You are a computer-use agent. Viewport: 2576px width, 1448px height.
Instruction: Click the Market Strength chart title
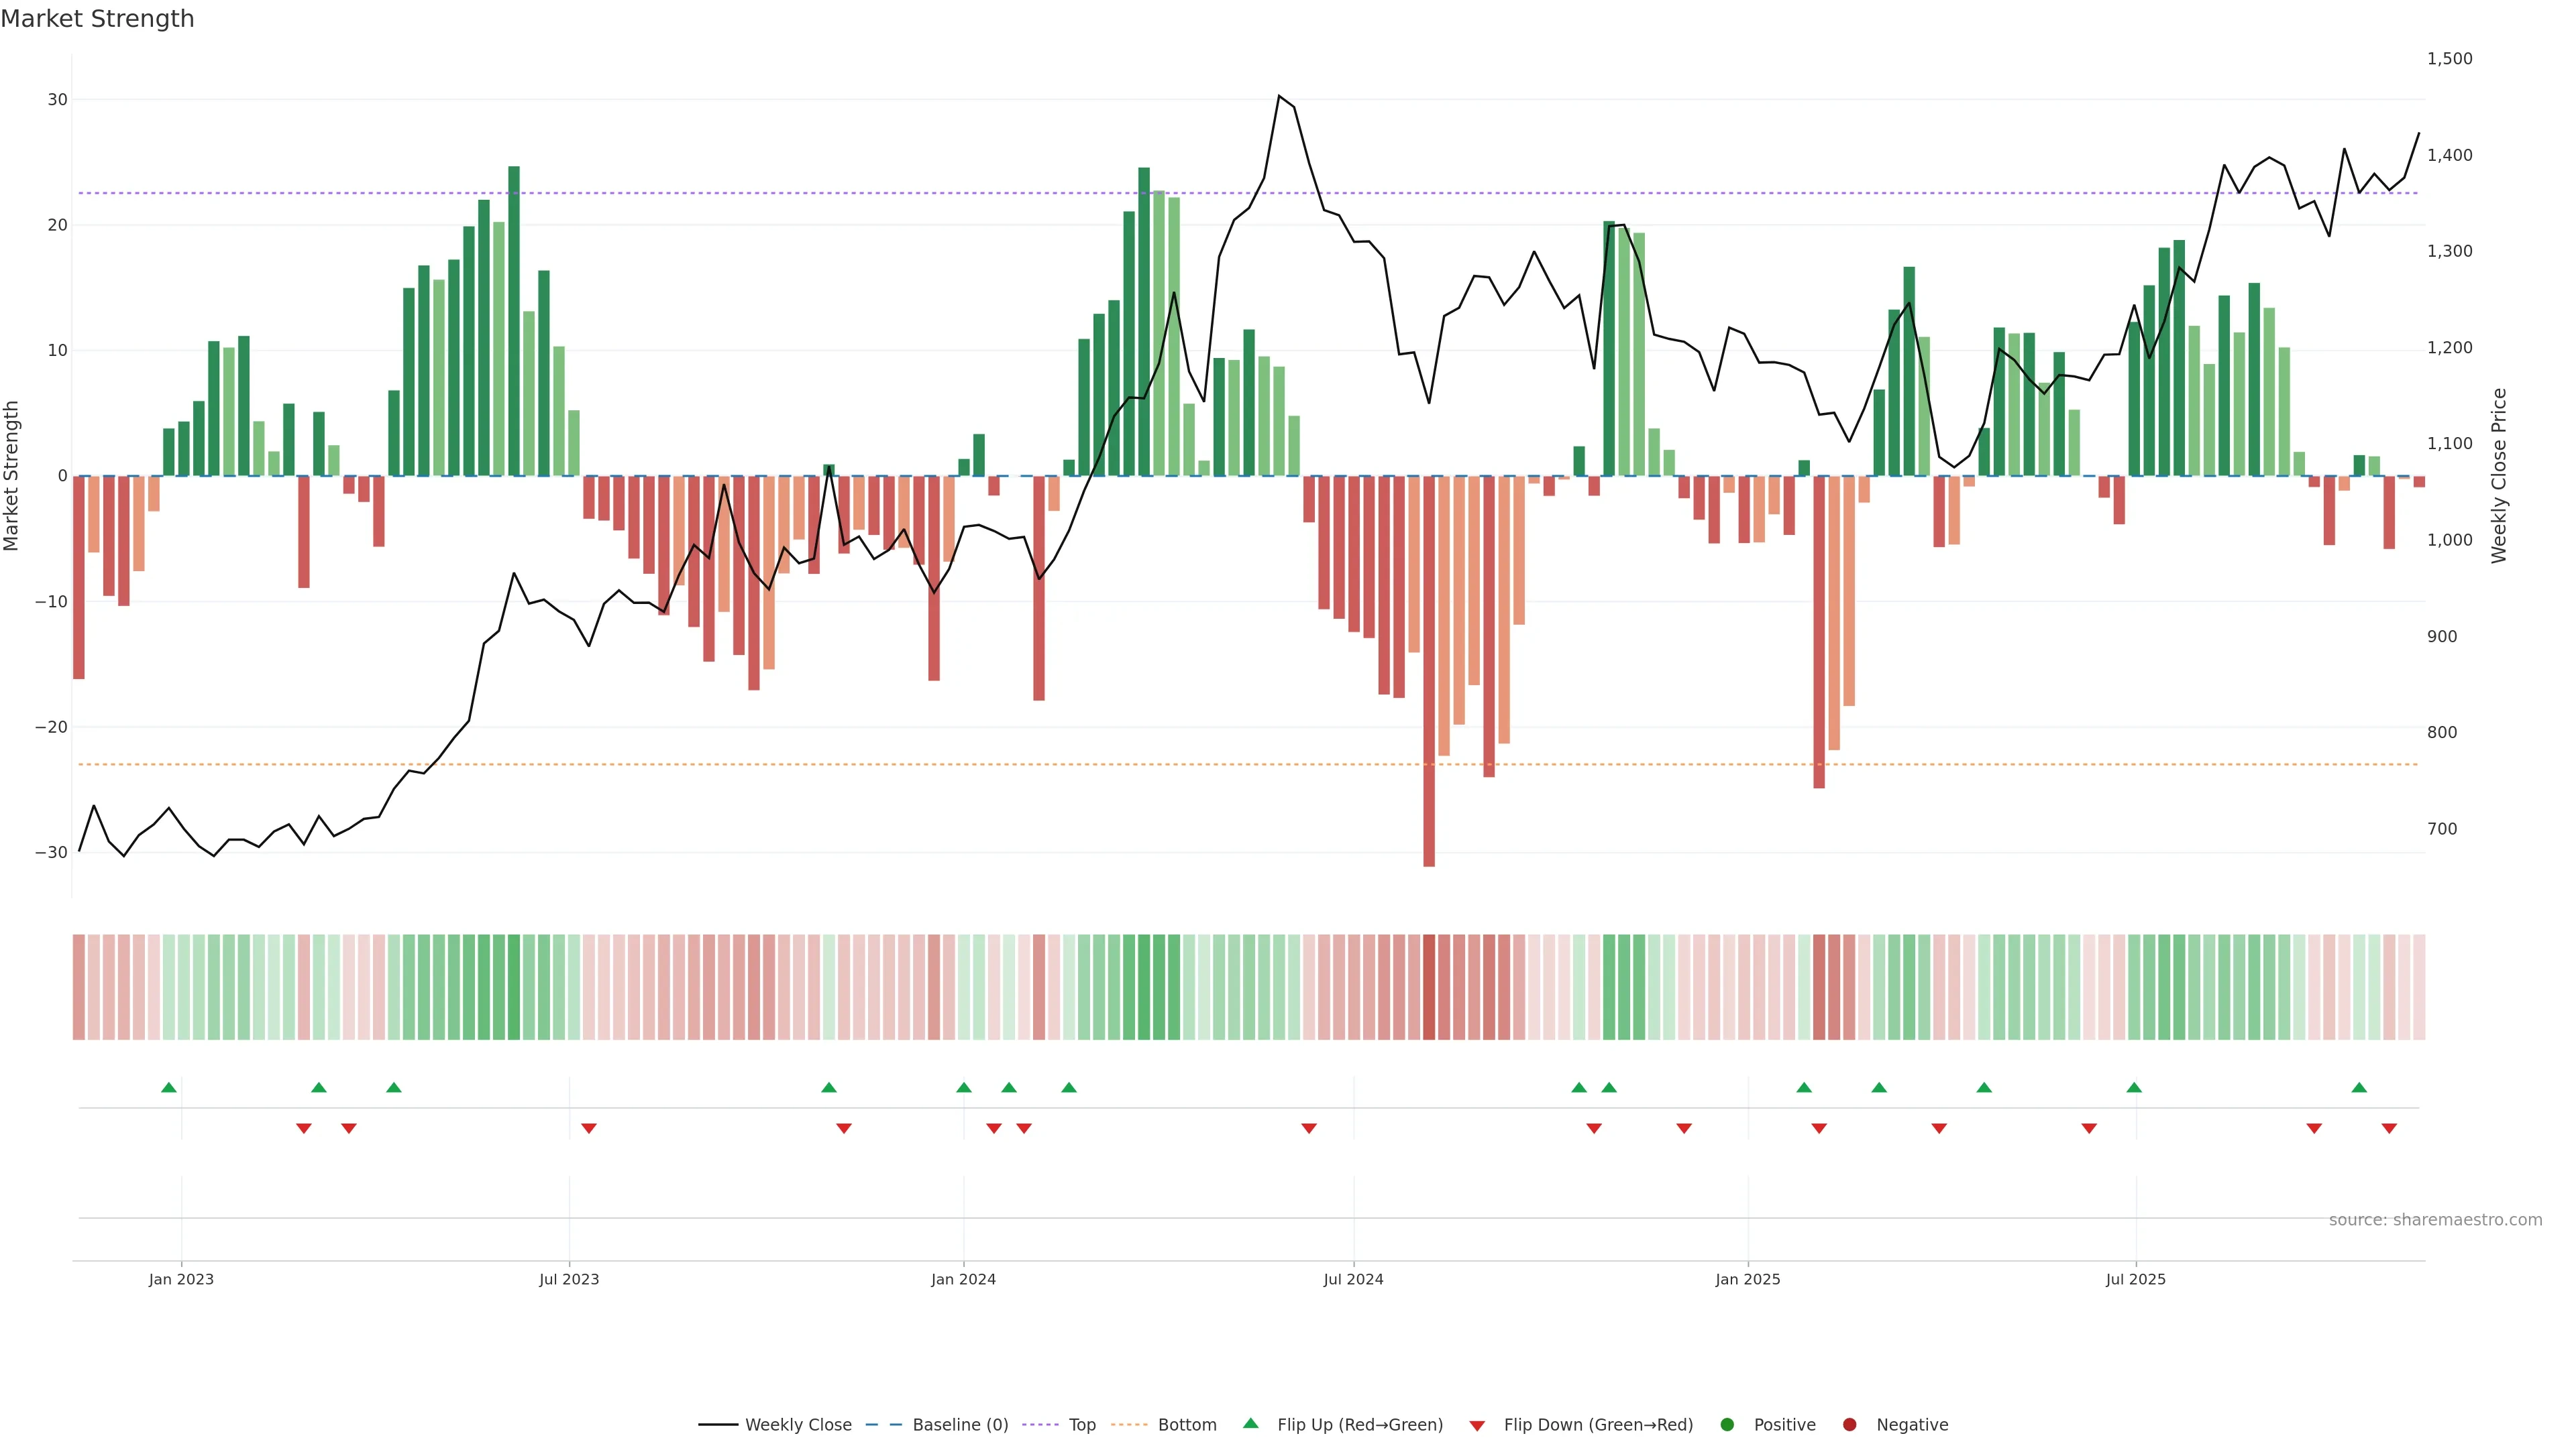click(97, 19)
